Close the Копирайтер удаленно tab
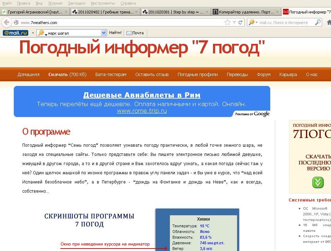Viewport: 331px width, 251px height. 277,12
